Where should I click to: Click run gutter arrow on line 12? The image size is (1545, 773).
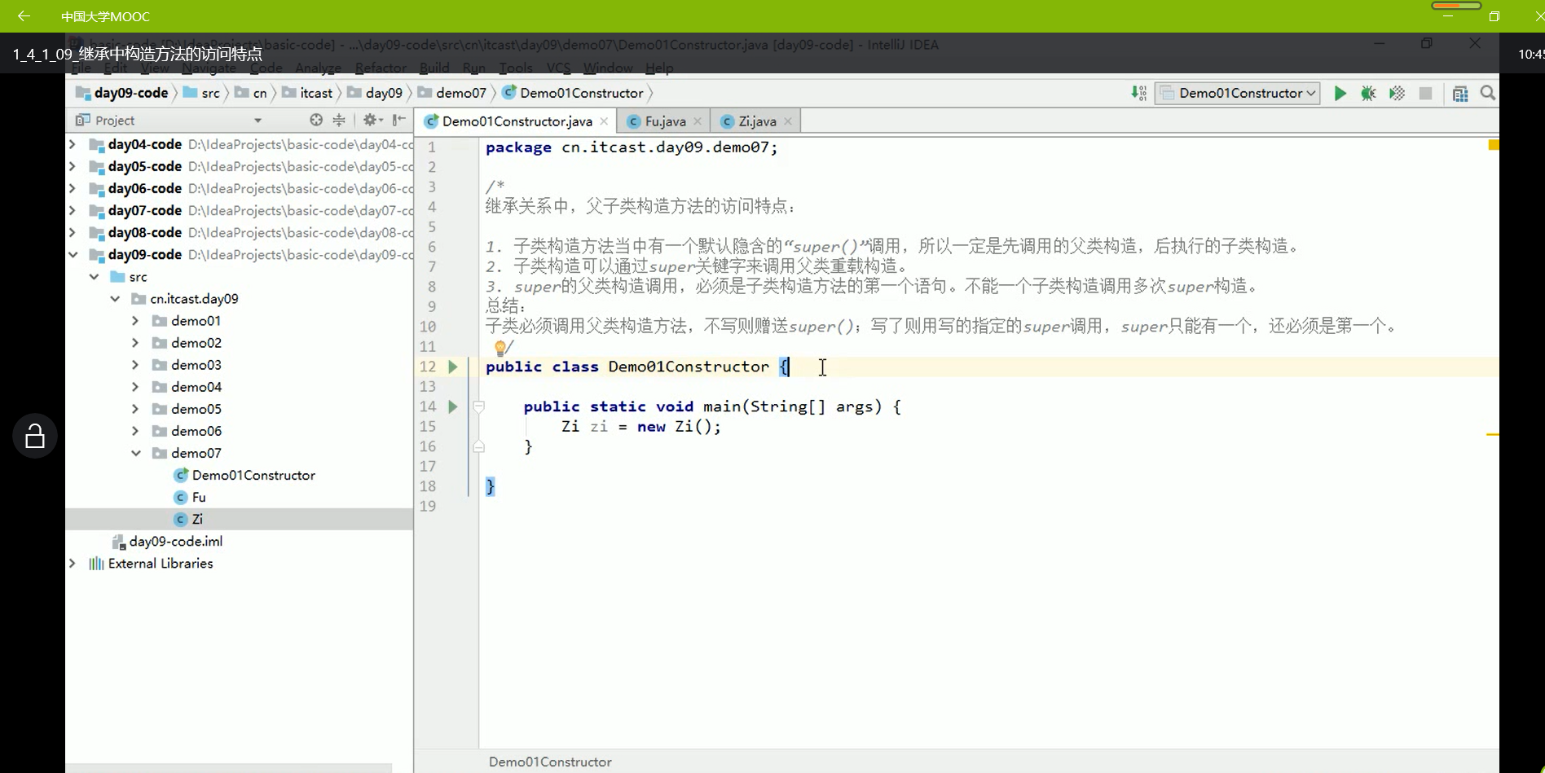point(453,367)
